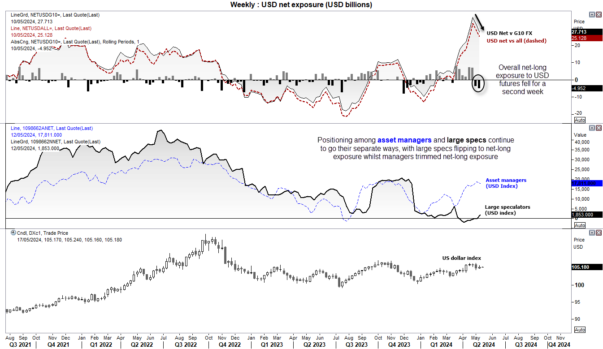The height and width of the screenshot is (349, 603).
Task: Click the 95 tick on dollar index axis
Action: [577, 302]
